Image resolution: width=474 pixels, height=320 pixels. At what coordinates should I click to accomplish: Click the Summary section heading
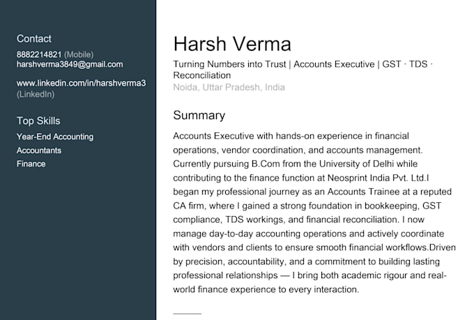(x=199, y=115)
